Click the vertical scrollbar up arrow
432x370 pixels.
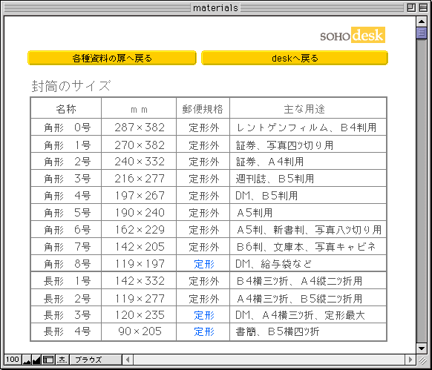pyautogui.click(x=422, y=22)
